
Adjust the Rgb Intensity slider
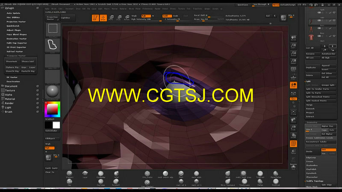(x=146, y=19)
